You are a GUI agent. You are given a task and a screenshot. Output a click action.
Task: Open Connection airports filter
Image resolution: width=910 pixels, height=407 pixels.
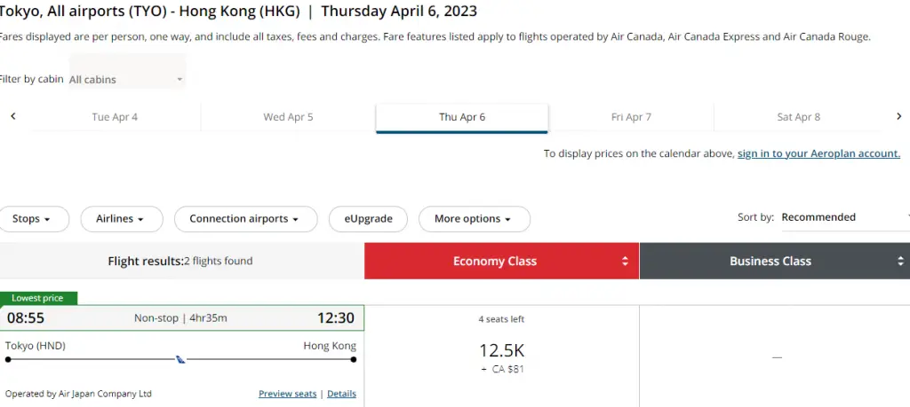(245, 219)
